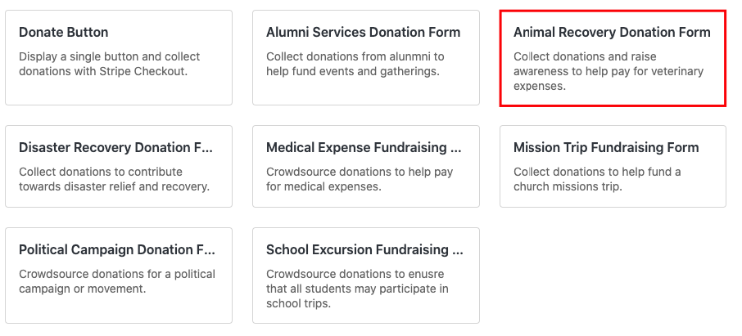Screen dimensions: 742x336
Task: Select the Disaster Recovery Donation Form template
Action: [119, 166]
